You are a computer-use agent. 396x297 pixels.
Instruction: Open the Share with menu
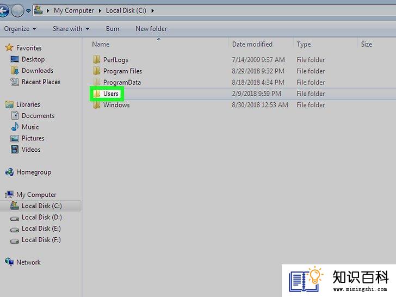click(71, 29)
